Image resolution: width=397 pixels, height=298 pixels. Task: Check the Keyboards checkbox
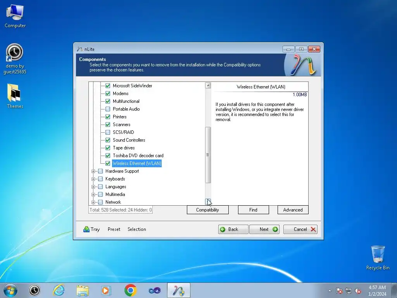[x=100, y=179]
